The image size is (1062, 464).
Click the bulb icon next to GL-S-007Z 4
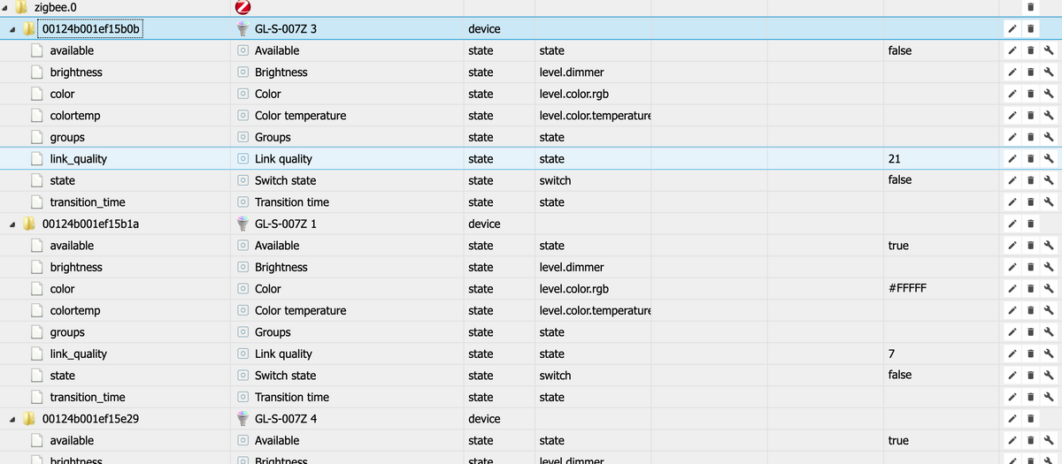pos(243,419)
